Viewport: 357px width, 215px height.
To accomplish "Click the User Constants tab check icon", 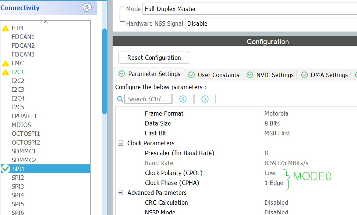I will (191, 75).
